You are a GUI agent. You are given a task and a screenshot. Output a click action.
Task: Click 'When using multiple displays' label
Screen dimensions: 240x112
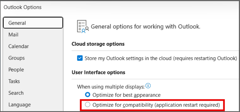111,86
